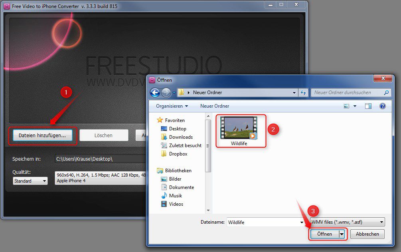Open the Downloads folder in the sidebar
The height and width of the screenshot is (252, 401).
point(180,137)
